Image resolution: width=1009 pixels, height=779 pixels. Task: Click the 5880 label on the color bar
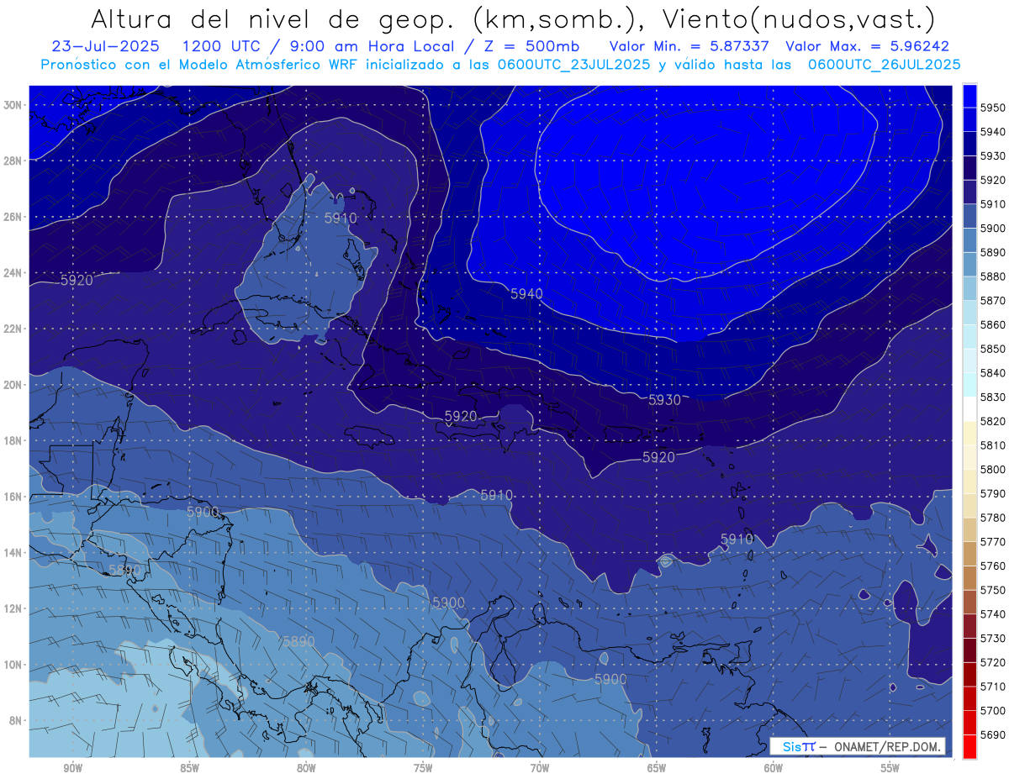tap(992, 276)
